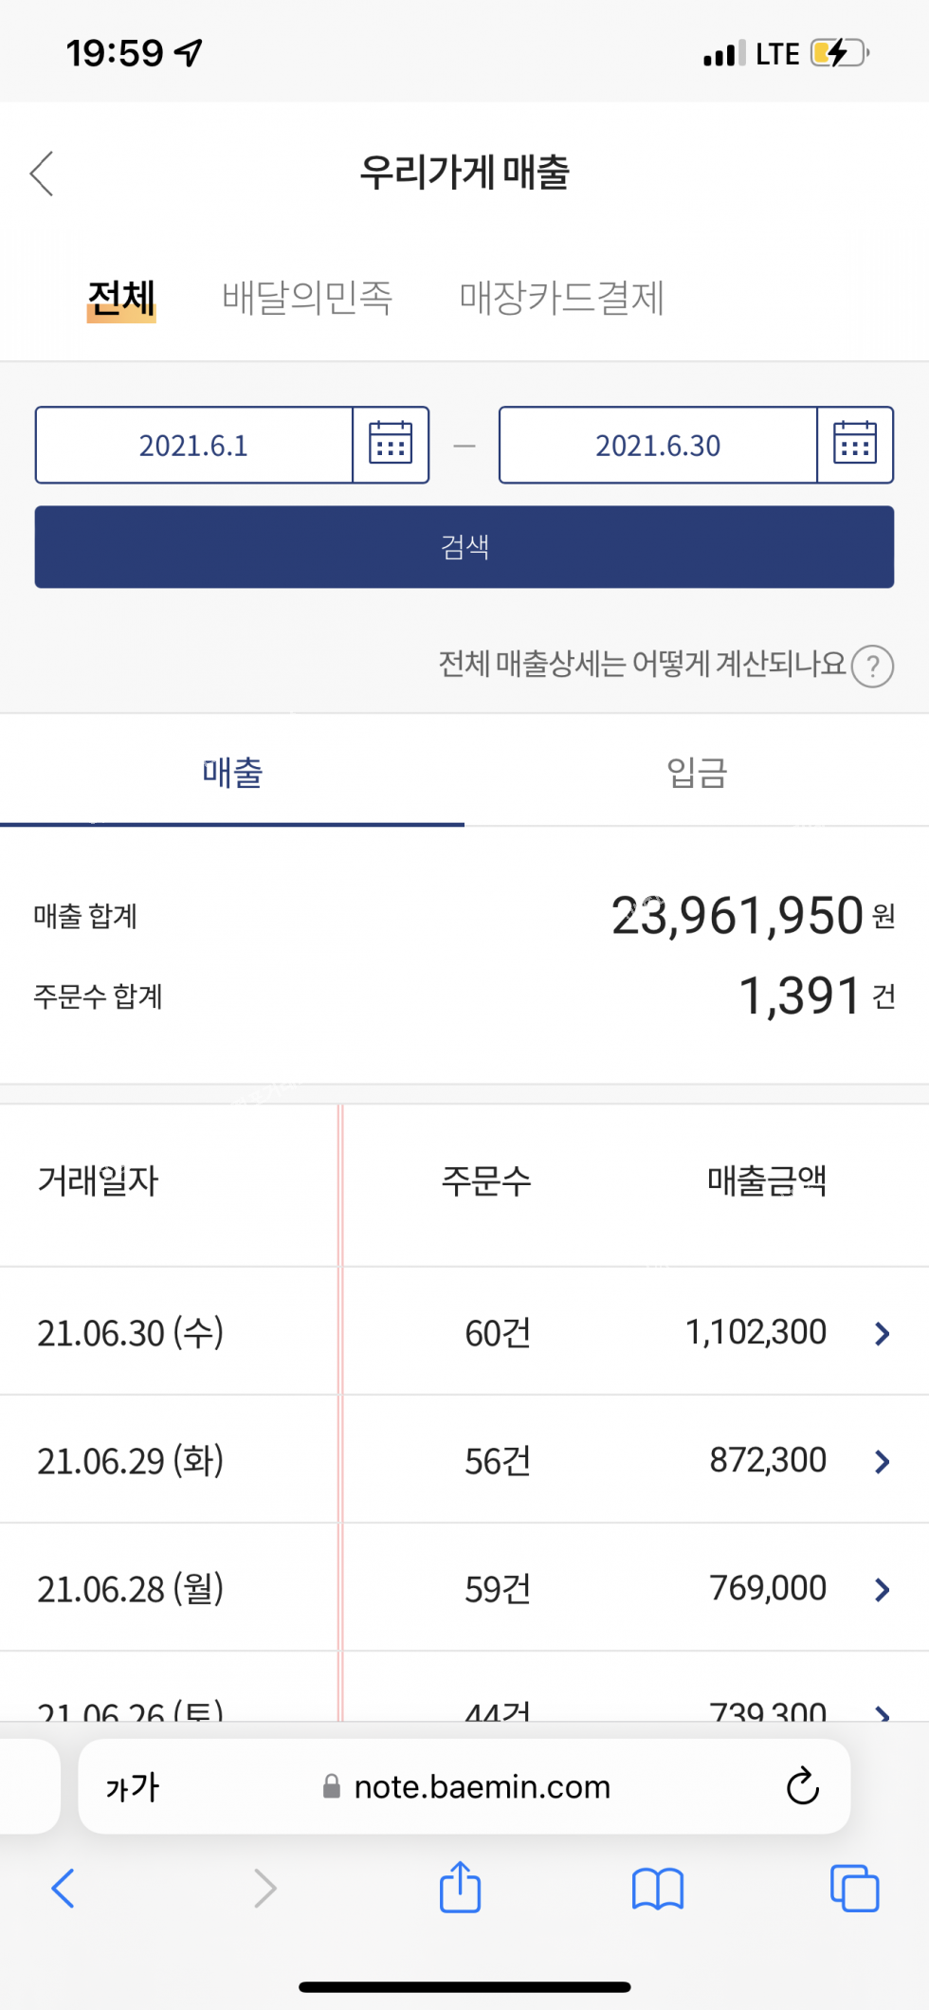
Task: Tap the 2021.6.1 start date field
Action: 194,445
